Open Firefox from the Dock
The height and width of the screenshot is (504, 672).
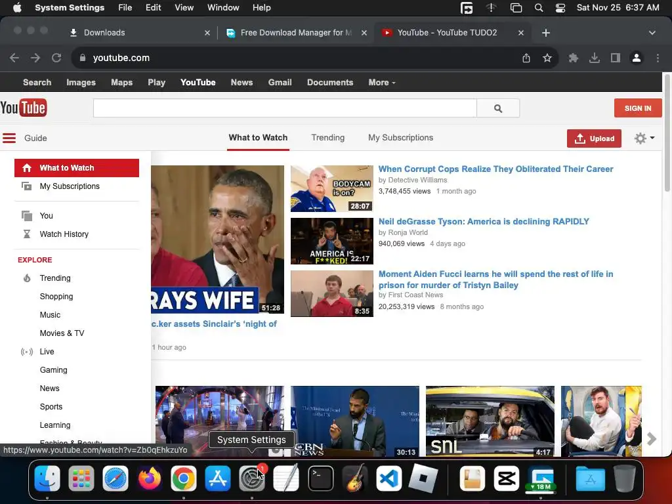click(150, 478)
